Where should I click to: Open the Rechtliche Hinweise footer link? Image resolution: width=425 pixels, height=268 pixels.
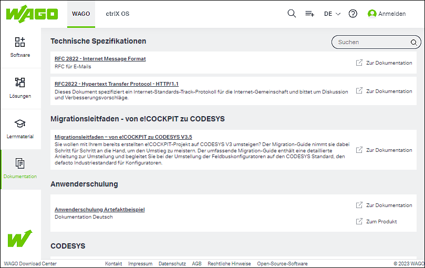click(229, 264)
